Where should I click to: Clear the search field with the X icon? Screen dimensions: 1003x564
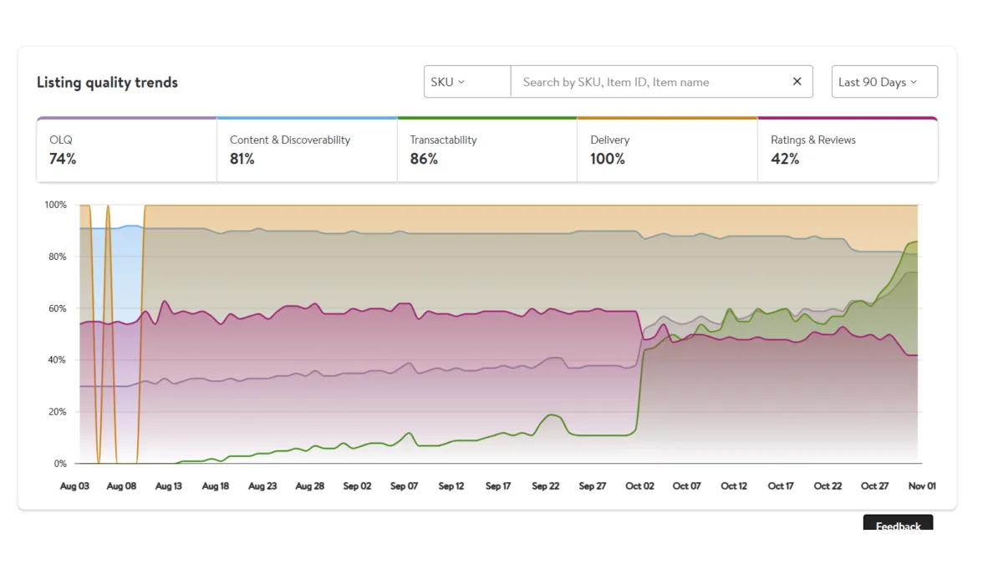[x=797, y=82]
